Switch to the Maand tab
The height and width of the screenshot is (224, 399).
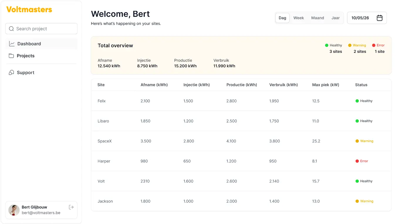tap(317, 18)
